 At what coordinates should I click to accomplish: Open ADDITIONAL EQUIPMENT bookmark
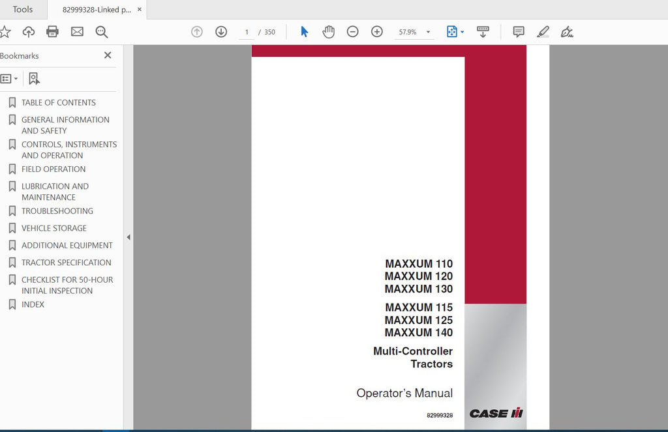click(67, 246)
